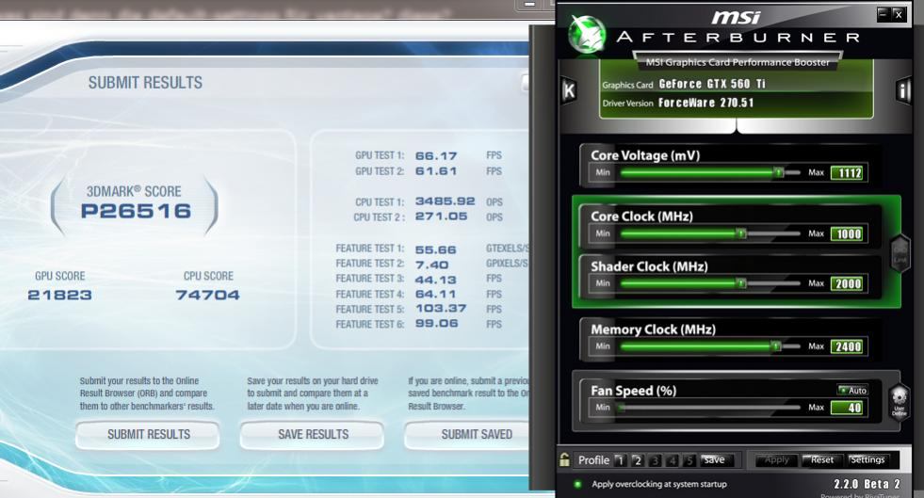The height and width of the screenshot is (498, 924).
Task: Click SAVE RESULTS button in 3DMark window
Action: tap(313, 434)
